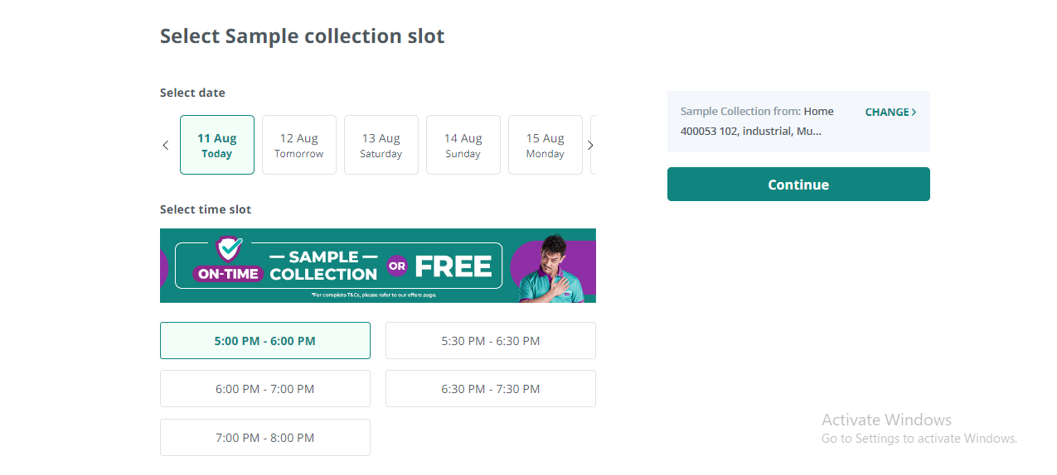
Task: Choose the 5:30 PM - 6:30 PM slot
Action: (x=491, y=341)
